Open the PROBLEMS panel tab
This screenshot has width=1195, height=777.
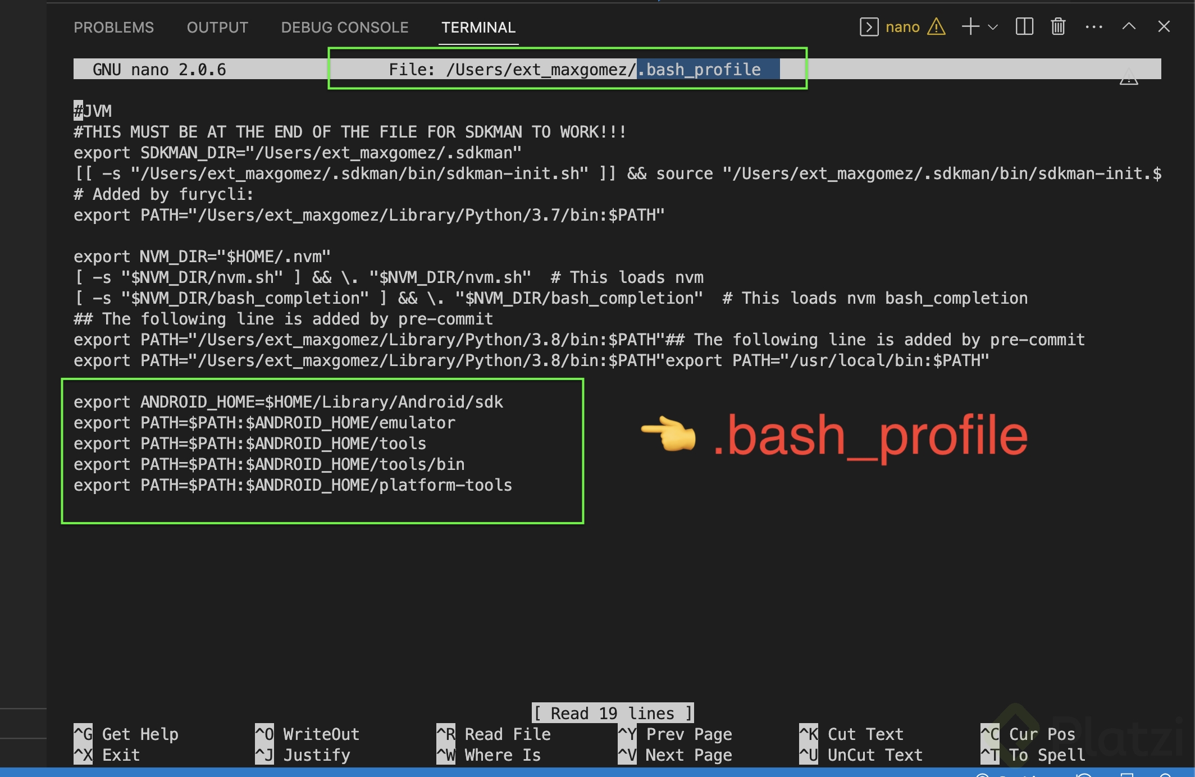[113, 28]
